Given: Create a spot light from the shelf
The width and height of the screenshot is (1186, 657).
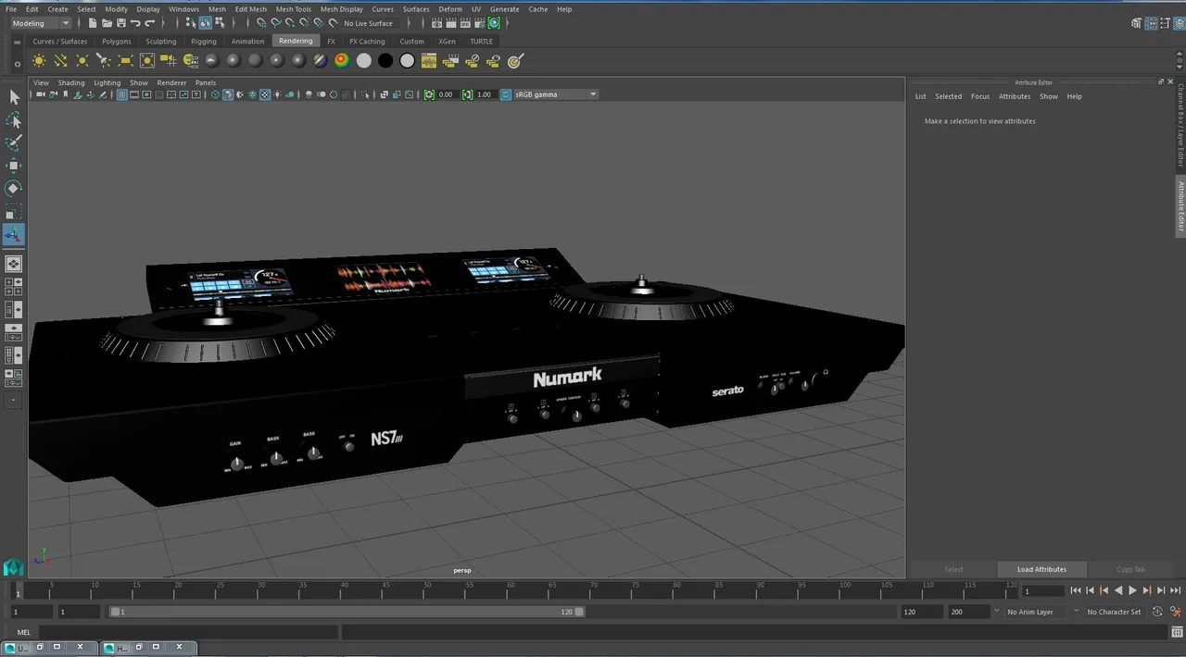Looking at the screenshot, I should (103, 60).
